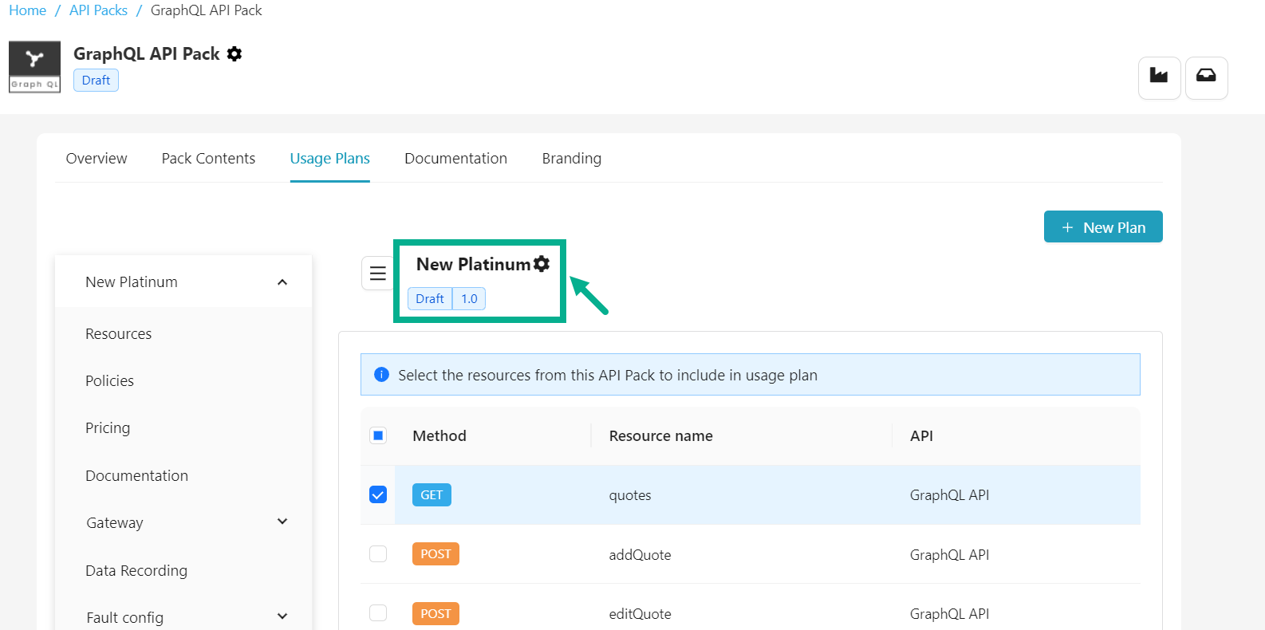The width and height of the screenshot is (1265, 630).
Task: Click the inbox tray icon button
Action: click(1205, 77)
